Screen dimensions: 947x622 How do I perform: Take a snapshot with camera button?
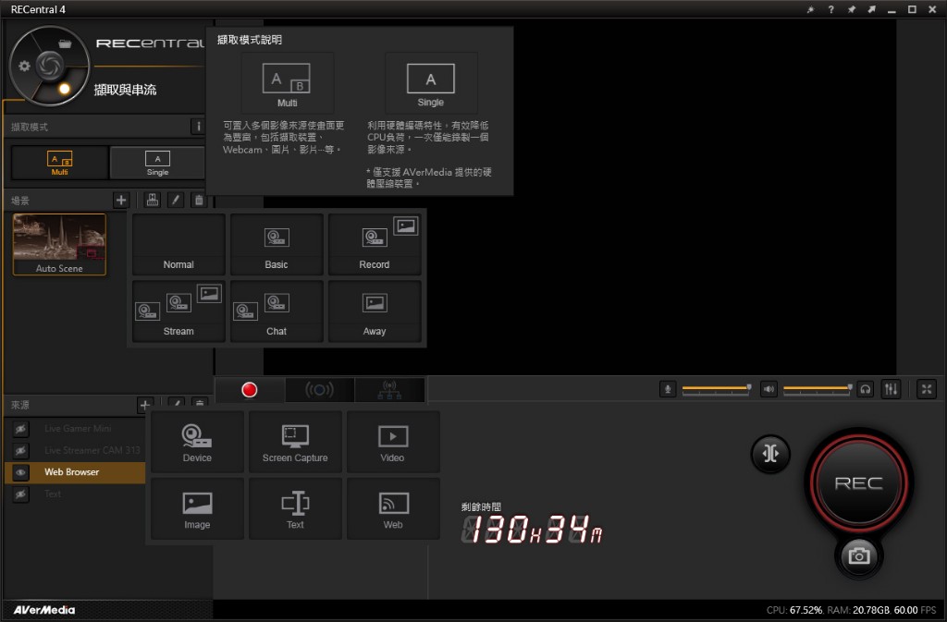click(858, 555)
